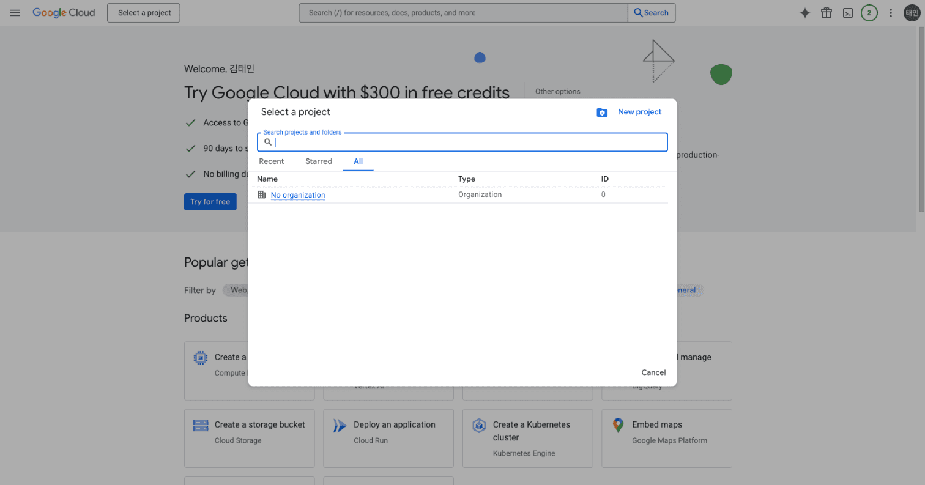Click Compute Engine chip icon
The image size is (925, 485).
[201, 358]
